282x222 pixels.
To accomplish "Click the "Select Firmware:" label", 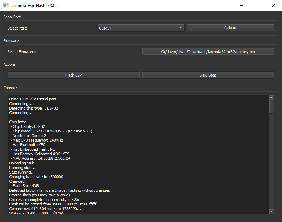I will [x=21, y=52].
